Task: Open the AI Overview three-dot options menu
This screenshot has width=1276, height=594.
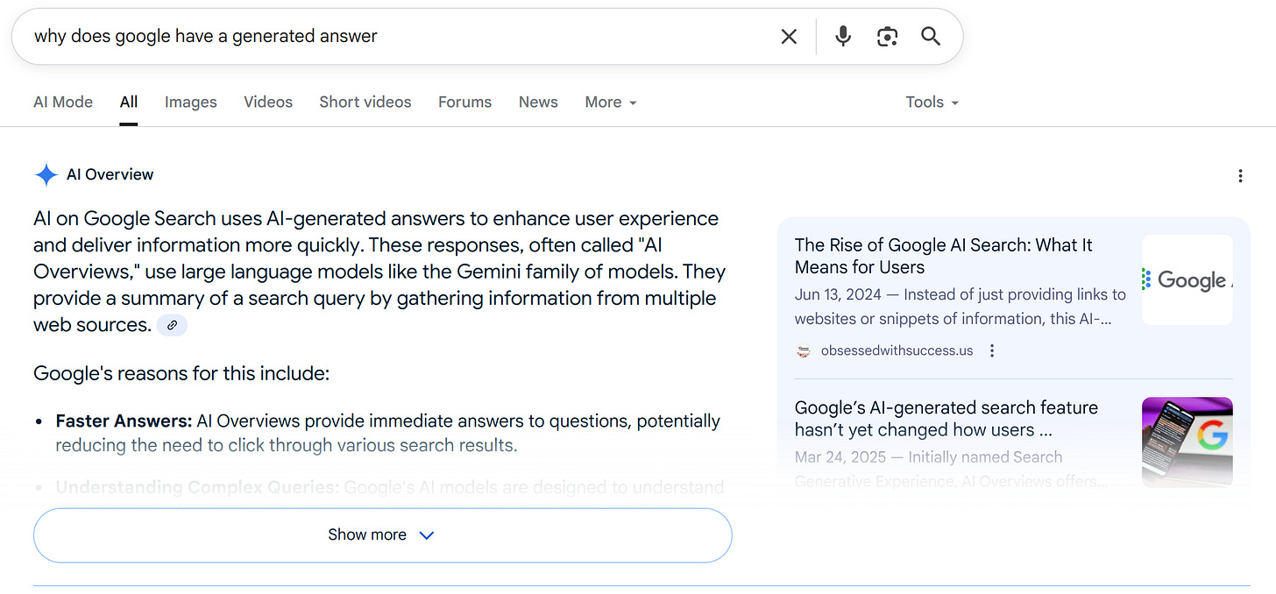Action: 1240,176
